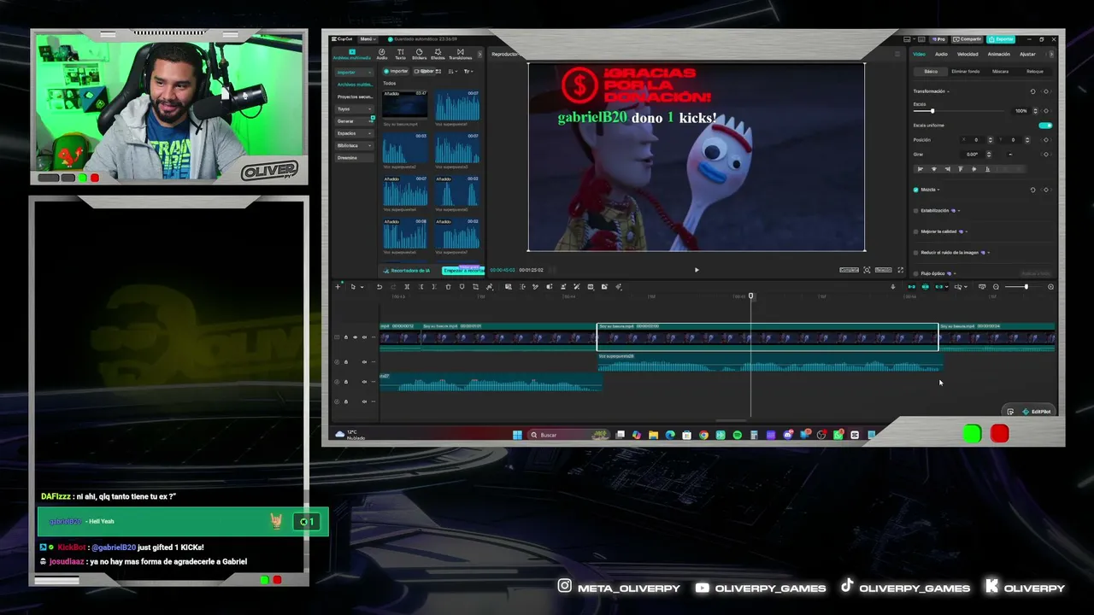Open the Transiciones tab
This screenshot has width=1094, height=615.
[x=460, y=55]
